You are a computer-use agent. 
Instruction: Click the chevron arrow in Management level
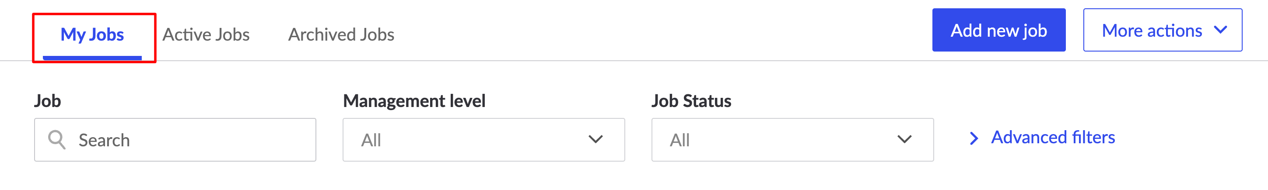pyautogui.click(x=595, y=139)
